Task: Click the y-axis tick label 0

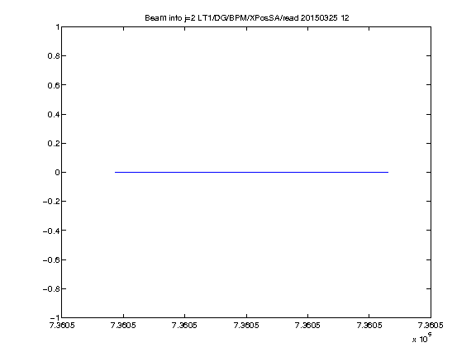Action: pyautogui.click(x=57, y=173)
